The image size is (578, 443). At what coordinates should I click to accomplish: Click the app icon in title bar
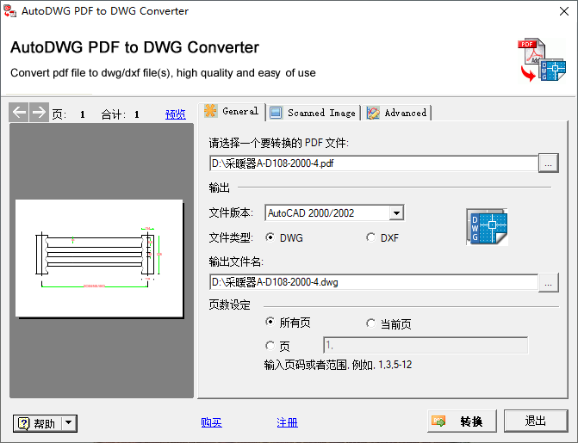coord(10,10)
